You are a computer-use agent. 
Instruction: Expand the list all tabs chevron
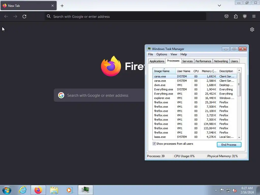(219, 6)
